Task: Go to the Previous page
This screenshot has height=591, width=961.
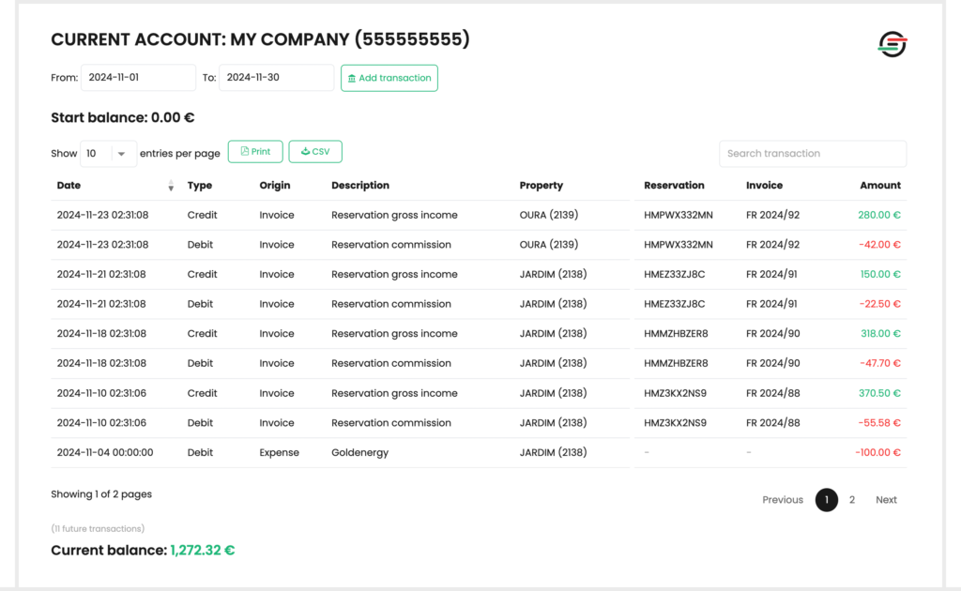Action: 783,500
